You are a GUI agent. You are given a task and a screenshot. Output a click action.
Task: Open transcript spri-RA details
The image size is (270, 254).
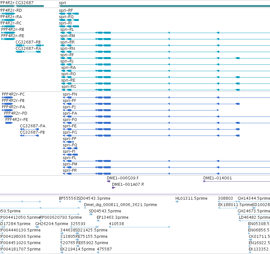point(68,68)
